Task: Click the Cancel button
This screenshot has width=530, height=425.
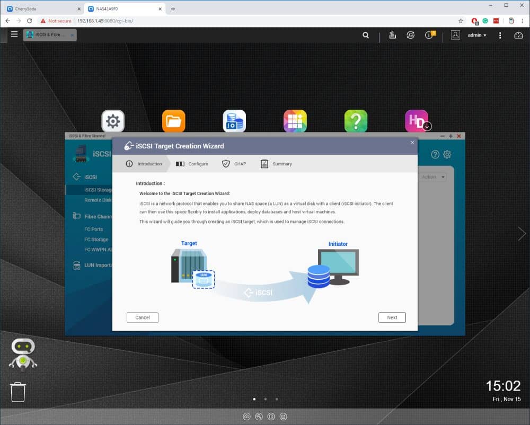Action: click(x=142, y=317)
